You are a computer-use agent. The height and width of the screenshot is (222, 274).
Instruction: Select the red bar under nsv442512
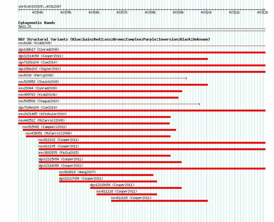pos(94,123)
